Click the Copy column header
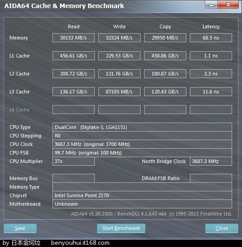Viewport: 242px width, 247px height. [165, 26]
